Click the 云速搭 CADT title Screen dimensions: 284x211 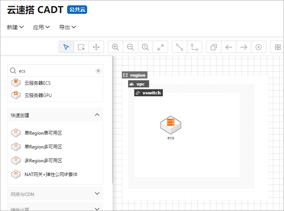[x=35, y=10]
